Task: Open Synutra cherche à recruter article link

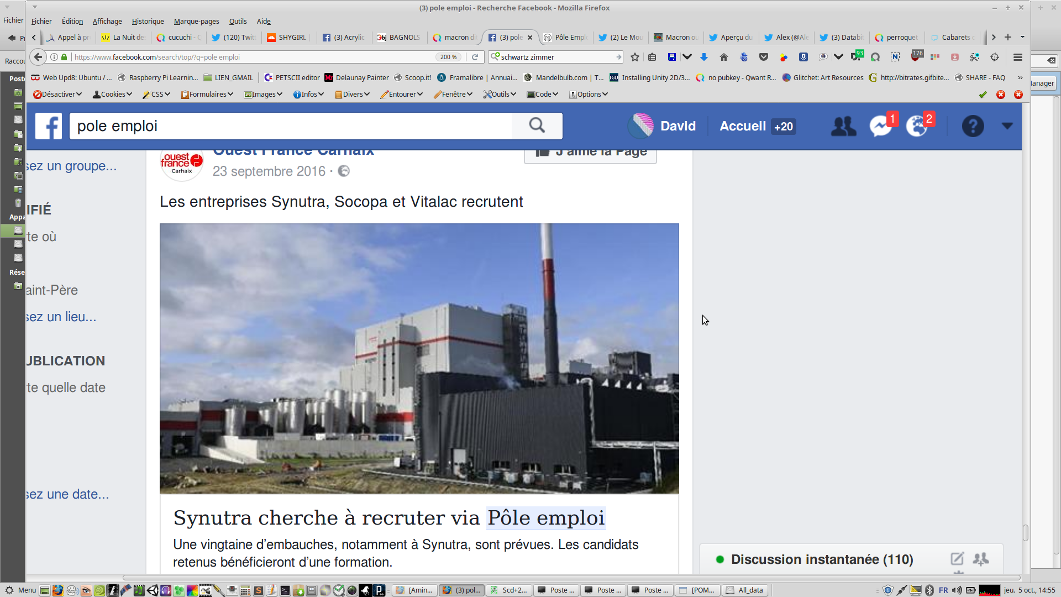Action: 389,518
